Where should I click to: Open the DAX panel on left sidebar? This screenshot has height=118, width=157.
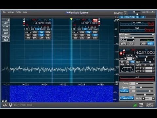6,40
